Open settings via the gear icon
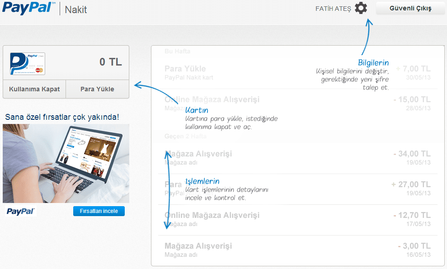The height and width of the screenshot is (269, 447). click(361, 8)
